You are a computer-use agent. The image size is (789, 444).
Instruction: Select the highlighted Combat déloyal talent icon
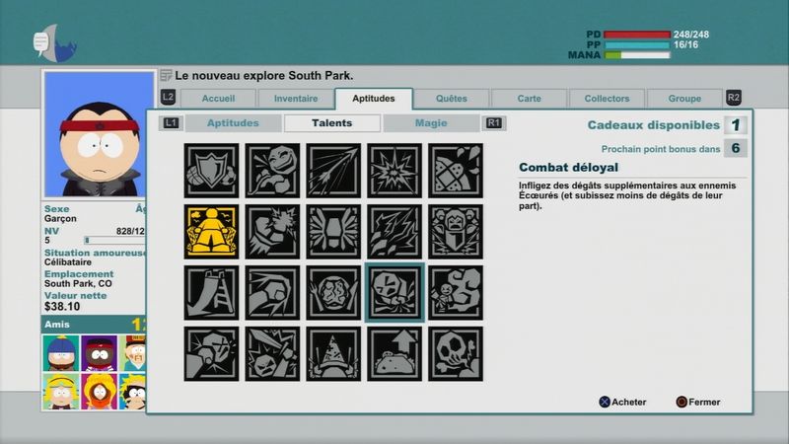click(x=394, y=292)
